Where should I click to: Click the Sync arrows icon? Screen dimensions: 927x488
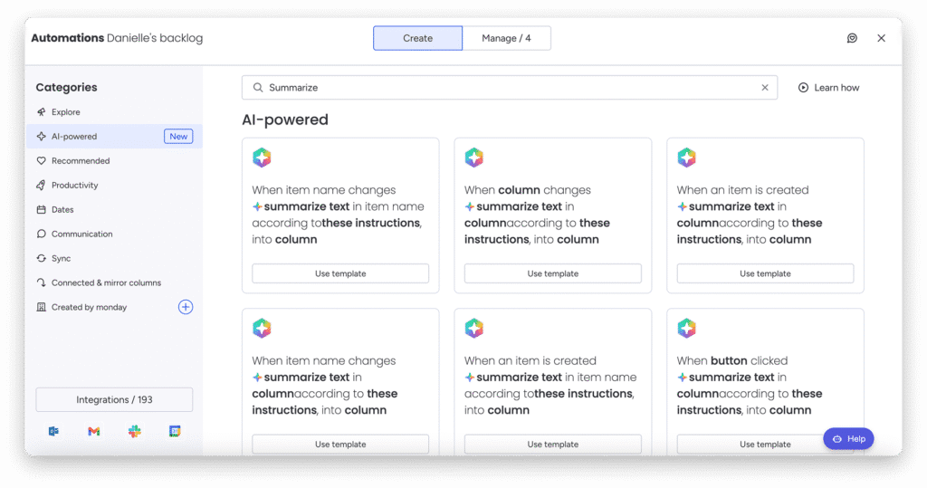pos(42,259)
